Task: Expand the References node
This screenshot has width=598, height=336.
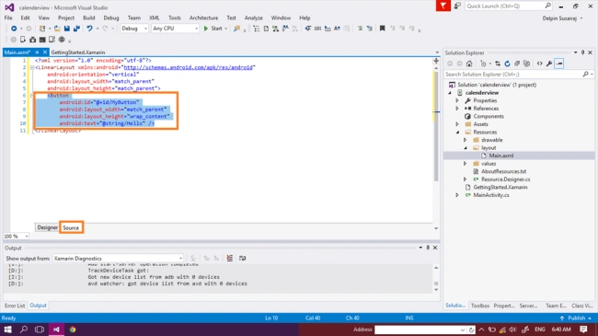Action: [x=457, y=109]
